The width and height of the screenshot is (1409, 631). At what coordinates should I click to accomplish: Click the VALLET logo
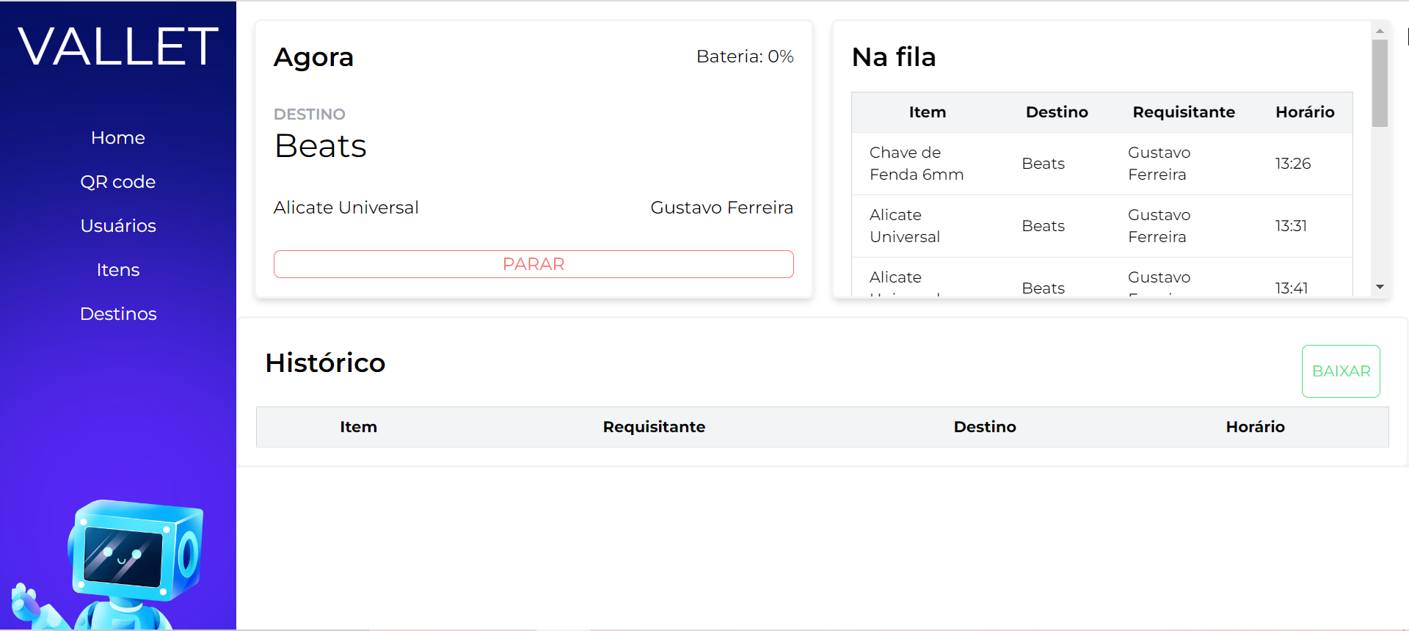pyautogui.click(x=118, y=46)
